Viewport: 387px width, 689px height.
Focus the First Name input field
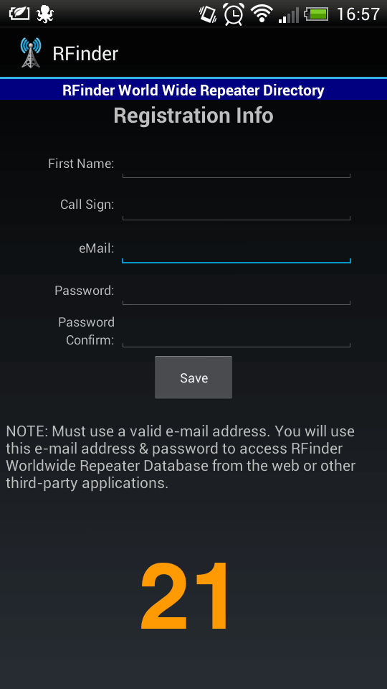tap(236, 165)
